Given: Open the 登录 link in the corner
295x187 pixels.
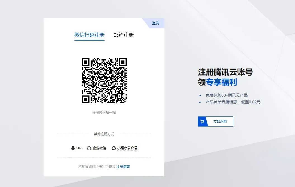Looking at the screenshot, I should click(x=155, y=23).
